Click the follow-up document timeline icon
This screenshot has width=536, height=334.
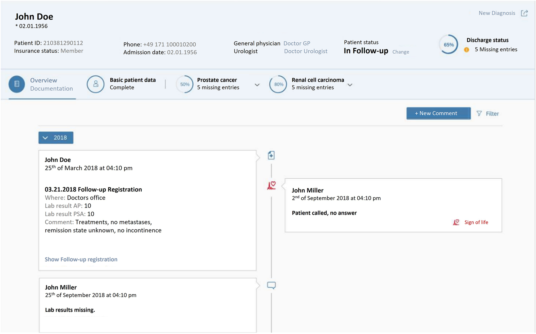(x=271, y=155)
